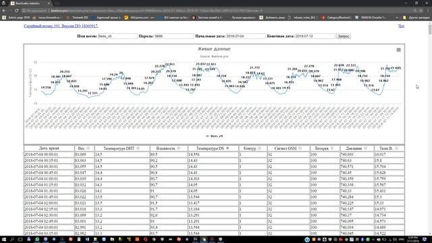Open WhatsApp from the taskbar
The image size is (432, 243).
click(37, 240)
